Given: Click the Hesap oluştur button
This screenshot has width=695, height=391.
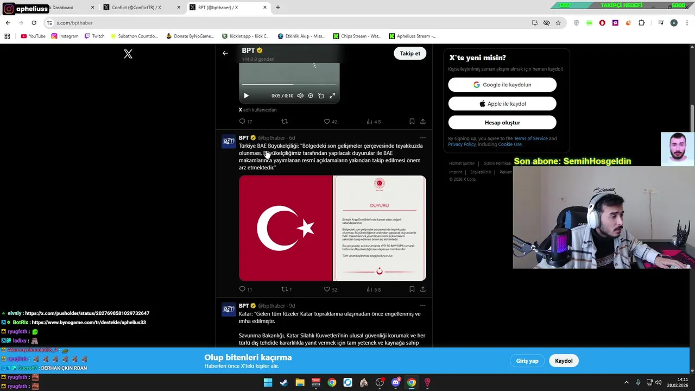Looking at the screenshot, I should tap(502, 123).
